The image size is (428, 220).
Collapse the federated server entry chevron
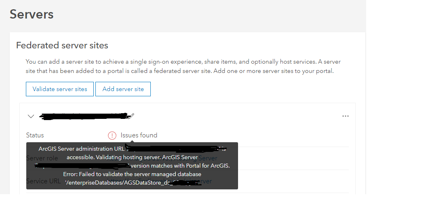[31, 116]
